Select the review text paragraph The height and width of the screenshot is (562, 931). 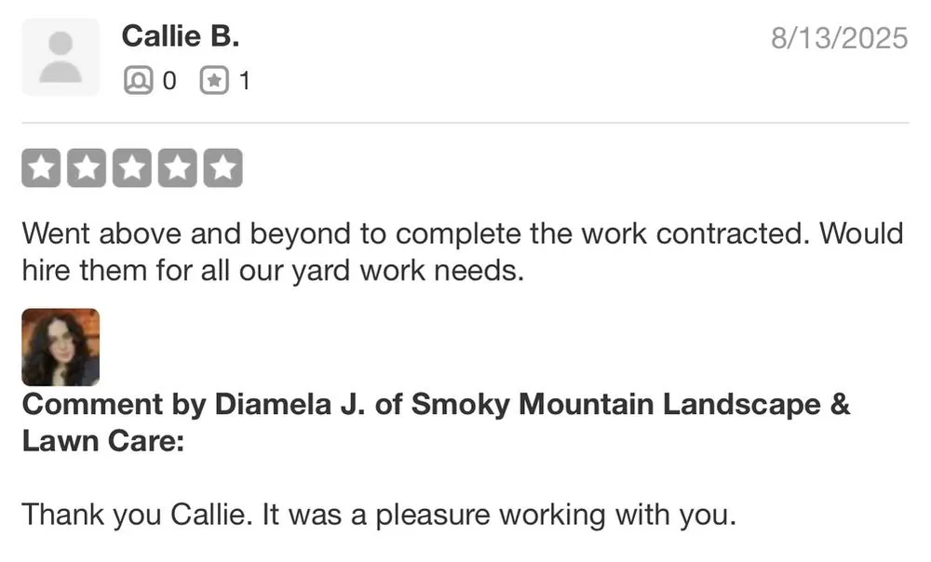(461, 251)
